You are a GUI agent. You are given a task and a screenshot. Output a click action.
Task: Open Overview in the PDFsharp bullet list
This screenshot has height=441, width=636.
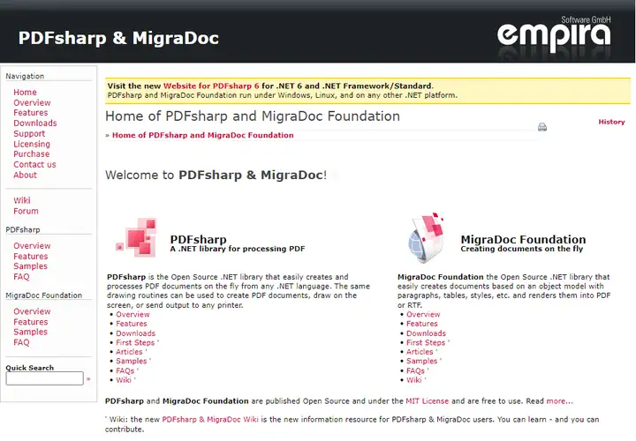[132, 314]
